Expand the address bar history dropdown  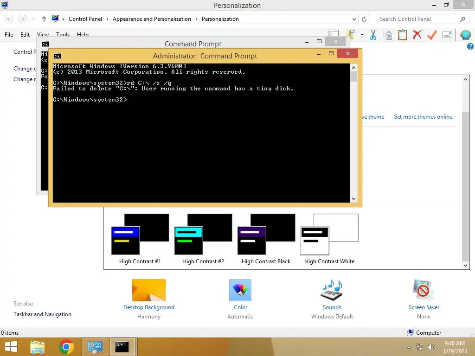(354, 19)
